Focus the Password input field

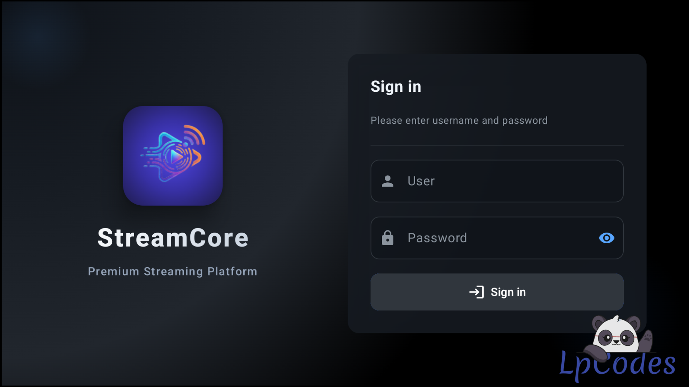pyautogui.click(x=502, y=238)
